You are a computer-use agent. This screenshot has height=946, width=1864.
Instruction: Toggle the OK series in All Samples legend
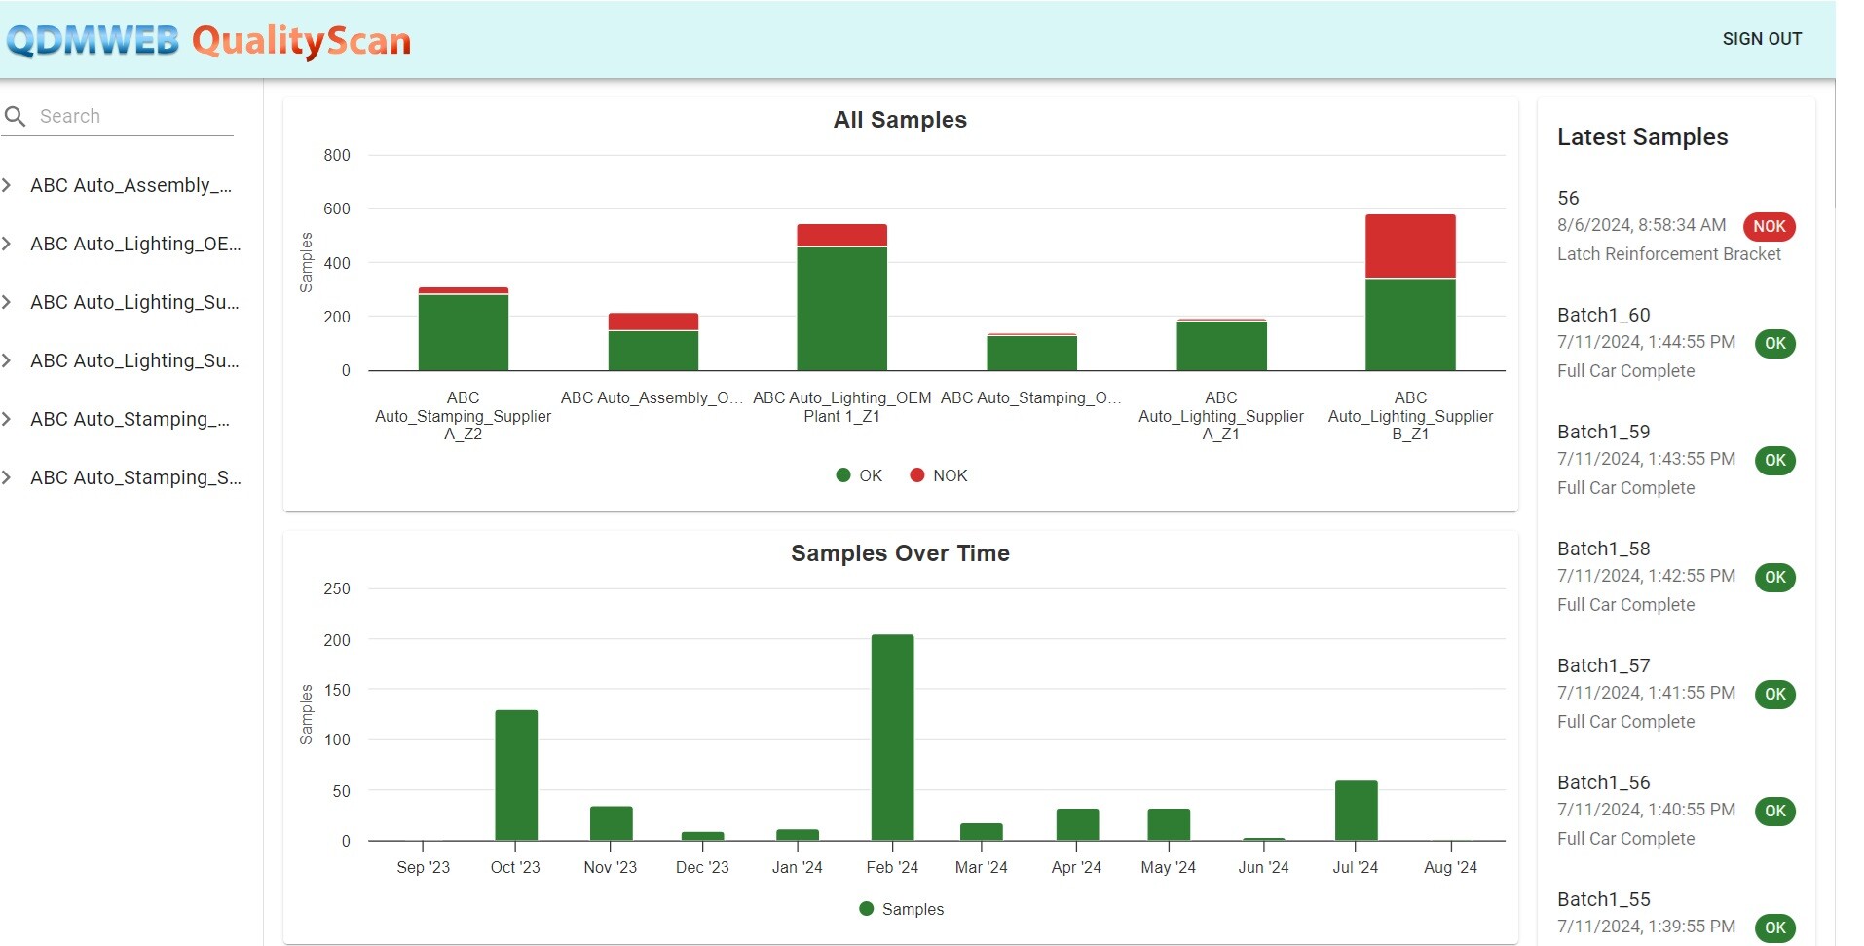click(x=857, y=475)
